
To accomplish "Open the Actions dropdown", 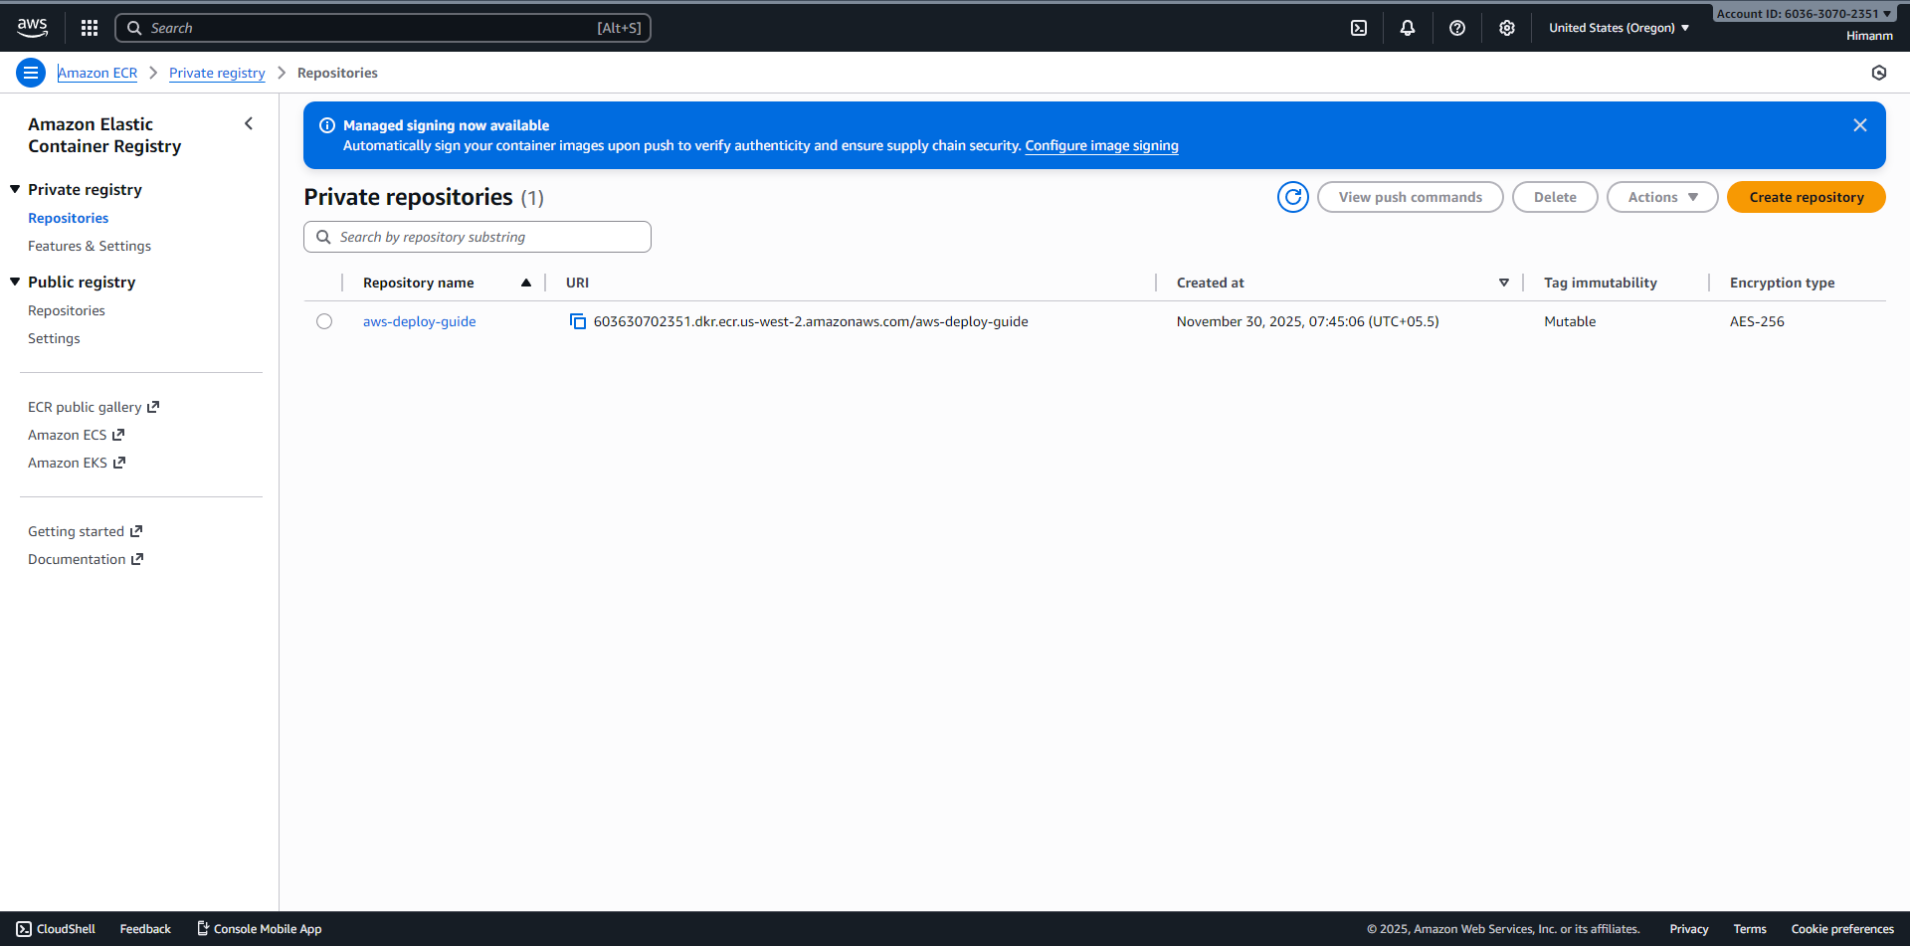I will [1662, 197].
